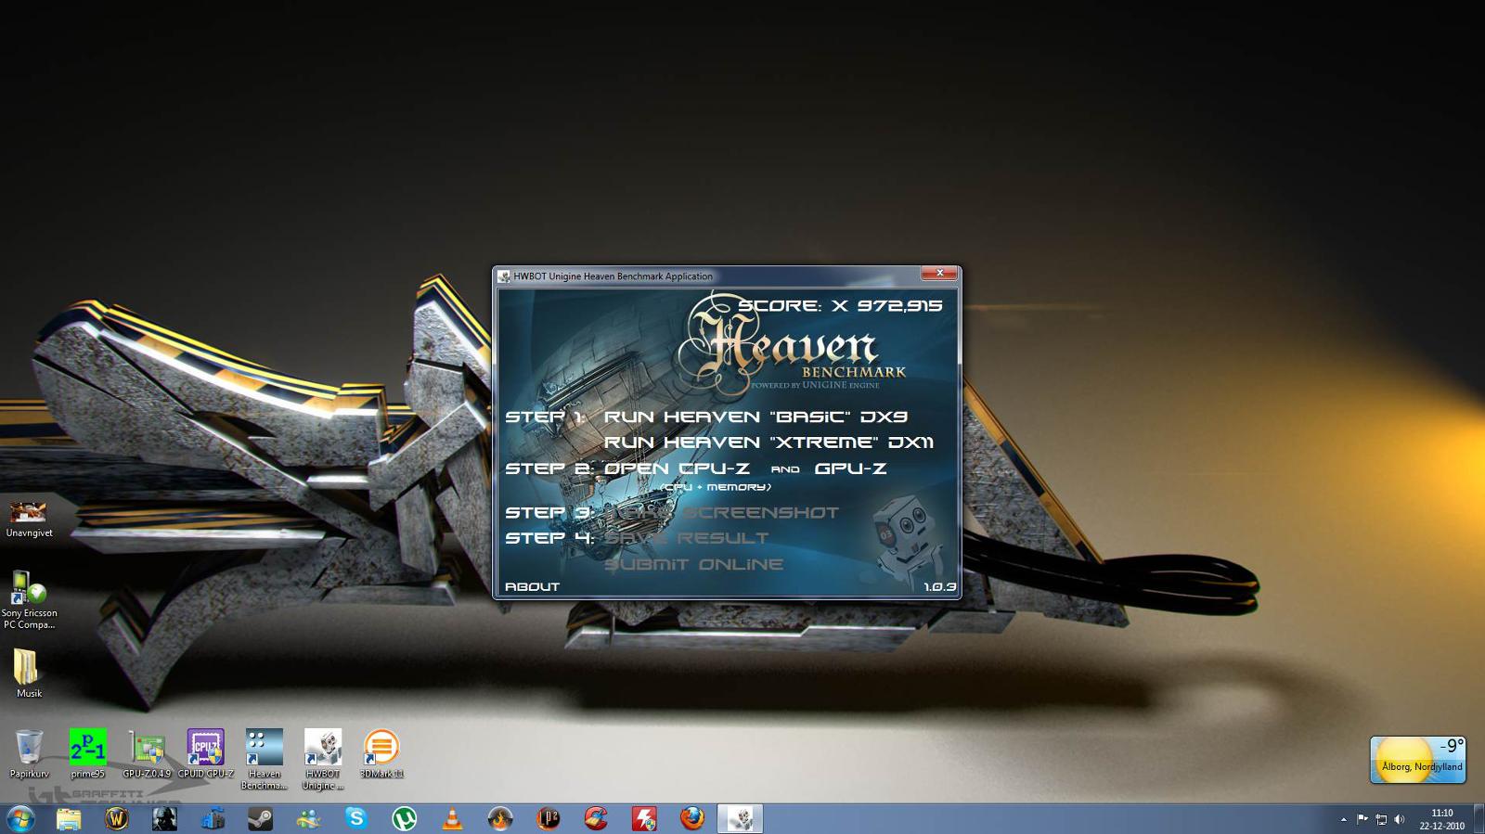Open uTorrent from taskbar
The width and height of the screenshot is (1485, 834).
[x=405, y=819]
